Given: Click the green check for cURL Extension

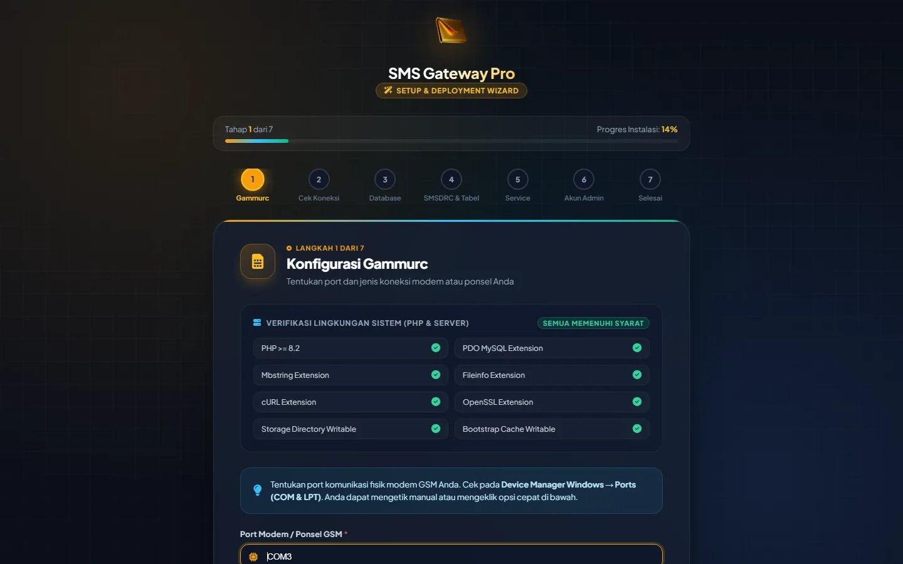Looking at the screenshot, I should tap(436, 402).
